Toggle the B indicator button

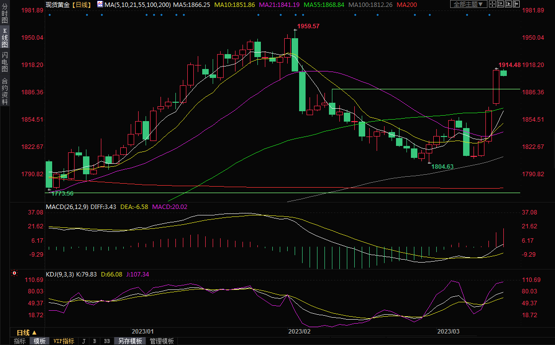[94, 341]
